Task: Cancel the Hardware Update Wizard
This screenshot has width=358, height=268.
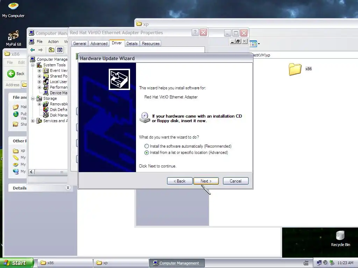Action: 236,181
